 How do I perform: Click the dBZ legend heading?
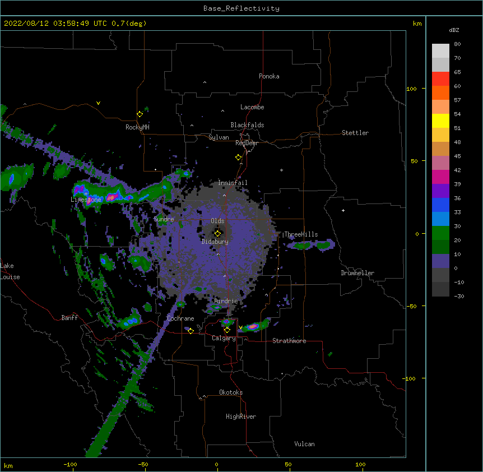454,30
